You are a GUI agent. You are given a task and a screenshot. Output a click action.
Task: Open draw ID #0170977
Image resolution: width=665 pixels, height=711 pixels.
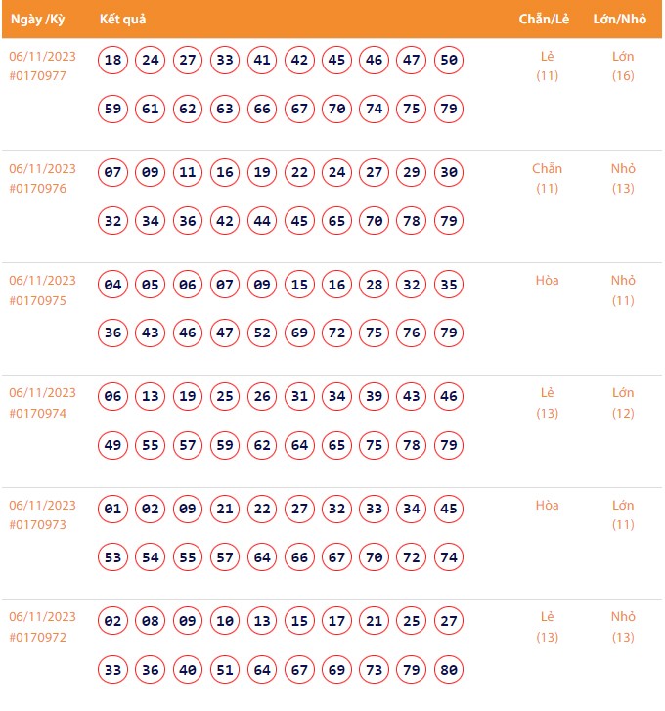pos(38,76)
